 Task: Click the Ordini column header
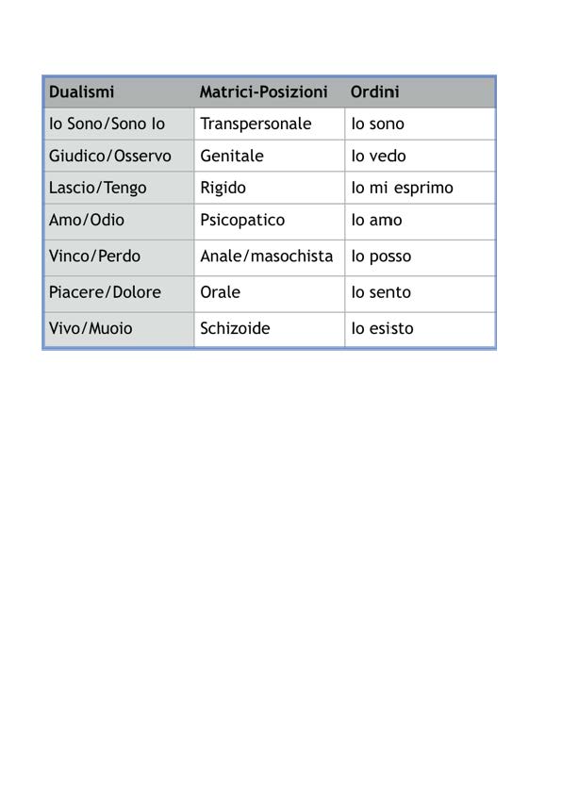(x=420, y=92)
